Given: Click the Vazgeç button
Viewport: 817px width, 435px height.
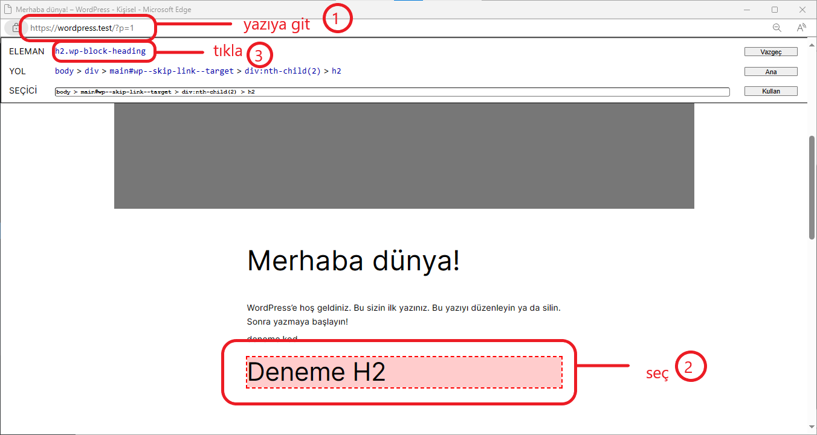Looking at the screenshot, I should pyautogui.click(x=770, y=52).
